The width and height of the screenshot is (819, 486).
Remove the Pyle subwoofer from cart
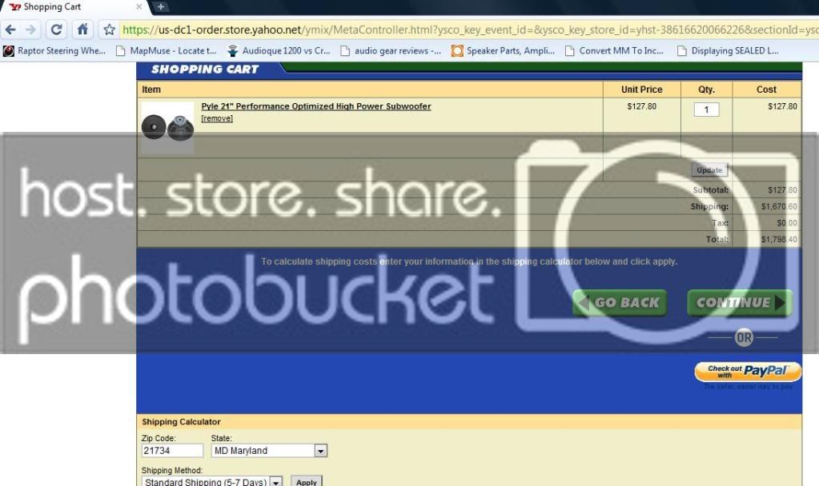coord(217,118)
